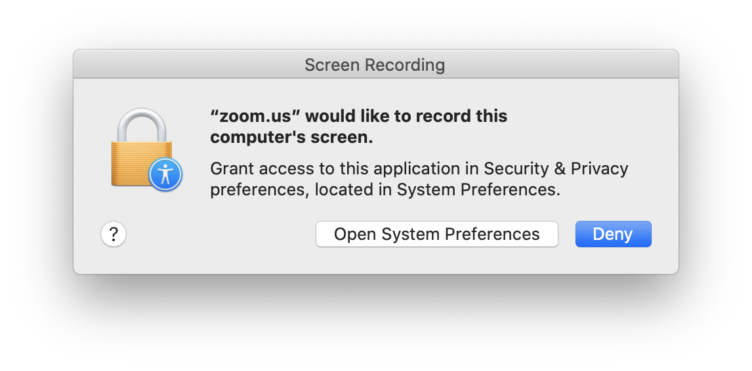
Task: Click the word "preferences," starting second description line
Action: (260, 191)
